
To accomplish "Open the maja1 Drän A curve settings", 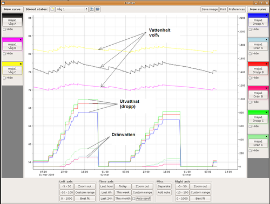I will coord(258,46).
